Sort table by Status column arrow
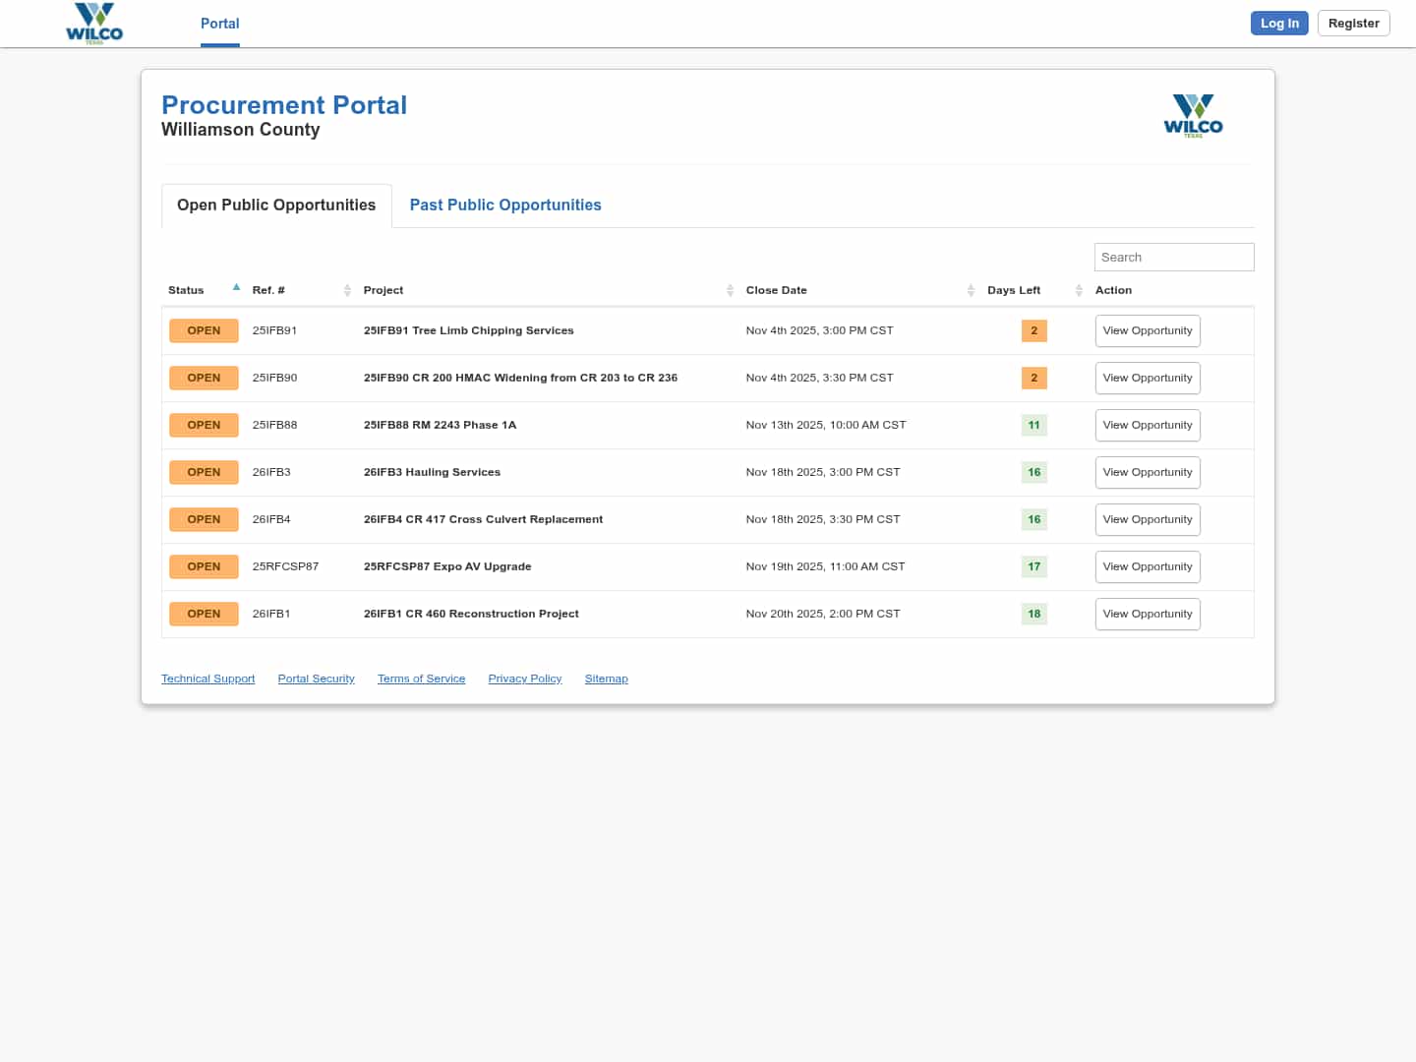Viewport: 1416px width, 1062px height. click(x=236, y=288)
